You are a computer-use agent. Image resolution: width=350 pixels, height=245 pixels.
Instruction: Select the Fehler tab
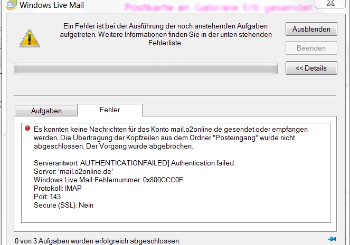click(110, 110)
